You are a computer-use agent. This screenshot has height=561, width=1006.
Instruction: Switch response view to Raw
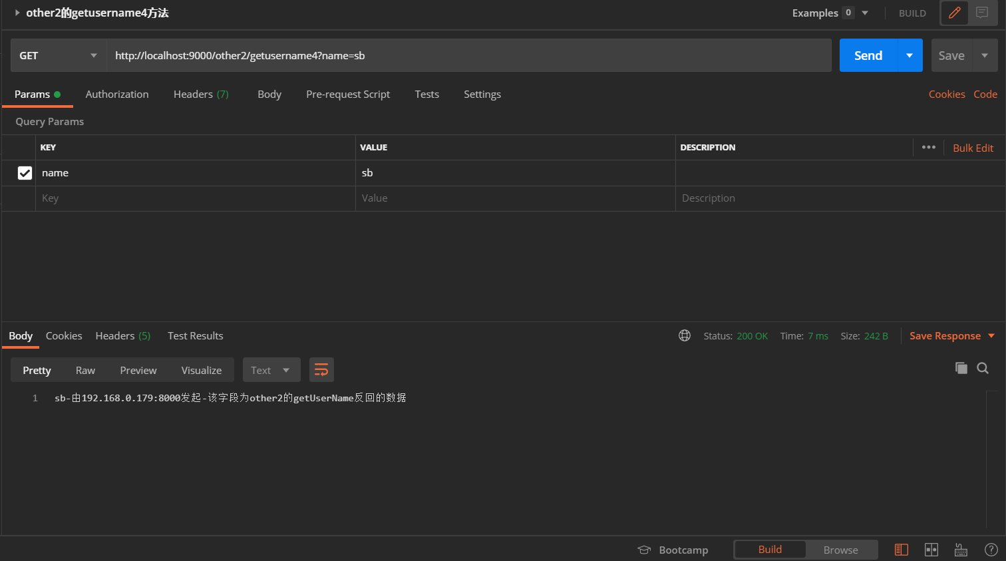[85, 370]
